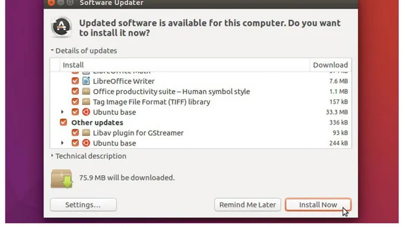Click the Ubuntu logo beside 244 kB entry
The image size is (405, 227).
(x=86, y=143)
